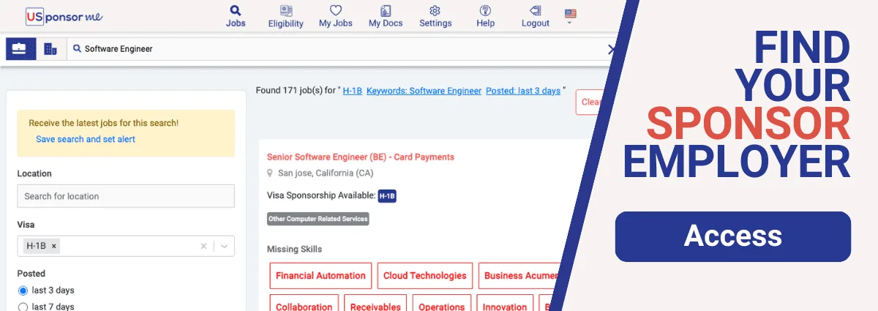Open the Eligibility icon in navigation
Image resolution: width=878 pixels, height=311 pixels.
click(285, 11)
